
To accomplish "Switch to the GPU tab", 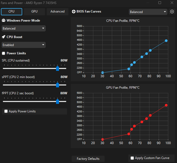I will [x=35, y=11].
